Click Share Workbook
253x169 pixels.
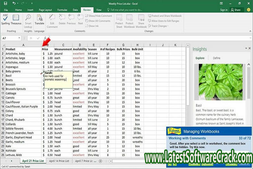pos(141,21)
